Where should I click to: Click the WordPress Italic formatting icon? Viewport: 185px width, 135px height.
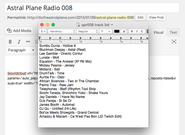(x=19, y=42)
